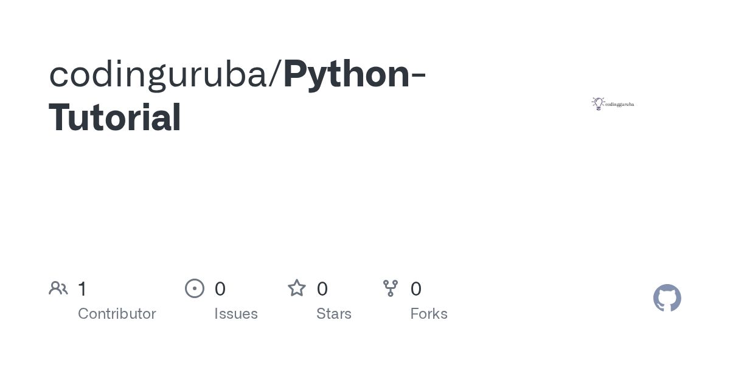Click the forks count zero
Screen dimensions: 730x365
[x=416, y=289]
